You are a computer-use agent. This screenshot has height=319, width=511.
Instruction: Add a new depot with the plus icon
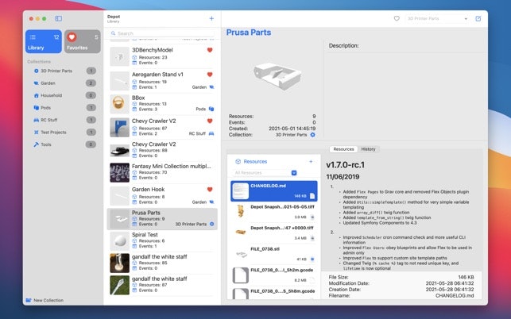click(211, 18)
